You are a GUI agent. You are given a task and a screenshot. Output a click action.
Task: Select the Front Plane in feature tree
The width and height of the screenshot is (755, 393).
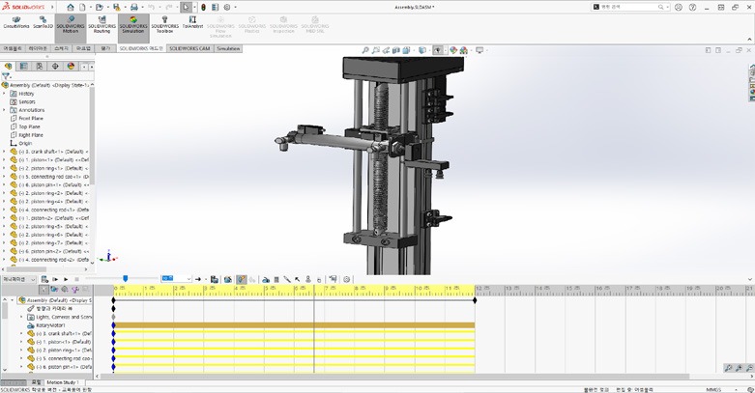click(31, 118)
